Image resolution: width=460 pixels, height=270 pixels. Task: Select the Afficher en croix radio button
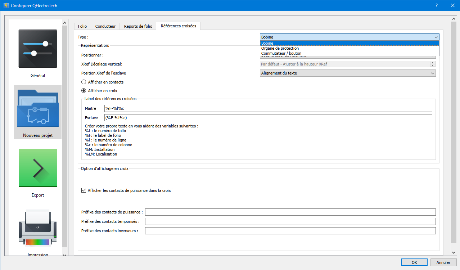click(x=84, y=91)
